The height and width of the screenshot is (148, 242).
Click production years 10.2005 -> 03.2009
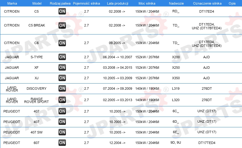click(118, 78)
